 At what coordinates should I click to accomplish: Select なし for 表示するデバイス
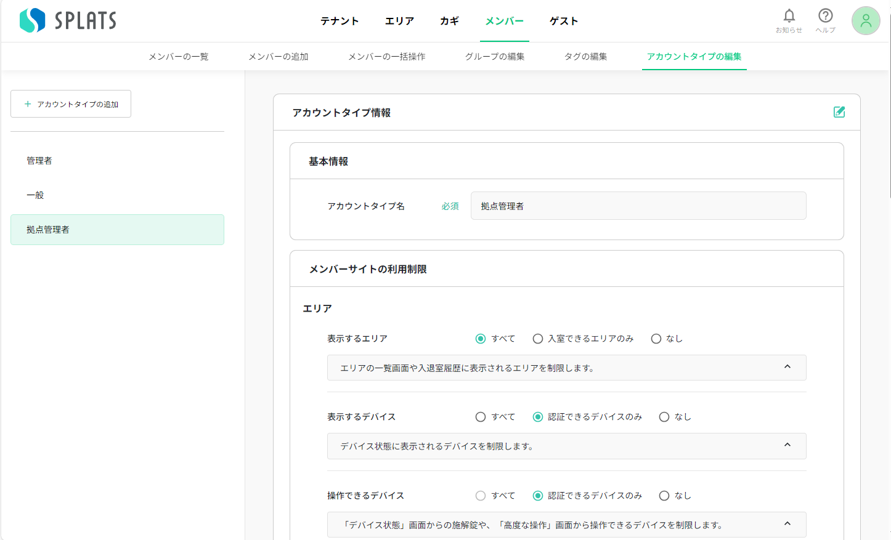(x=664, y=417)
